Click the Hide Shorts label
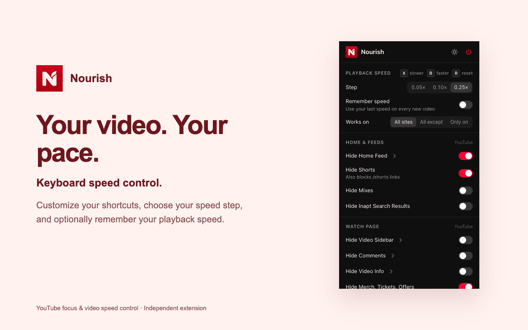528x330 pixels. click(x=361, y=170)
